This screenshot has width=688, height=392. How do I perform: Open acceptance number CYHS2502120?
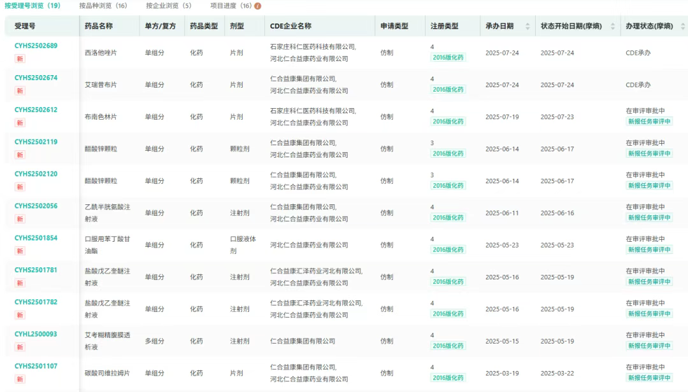(36, 174)
